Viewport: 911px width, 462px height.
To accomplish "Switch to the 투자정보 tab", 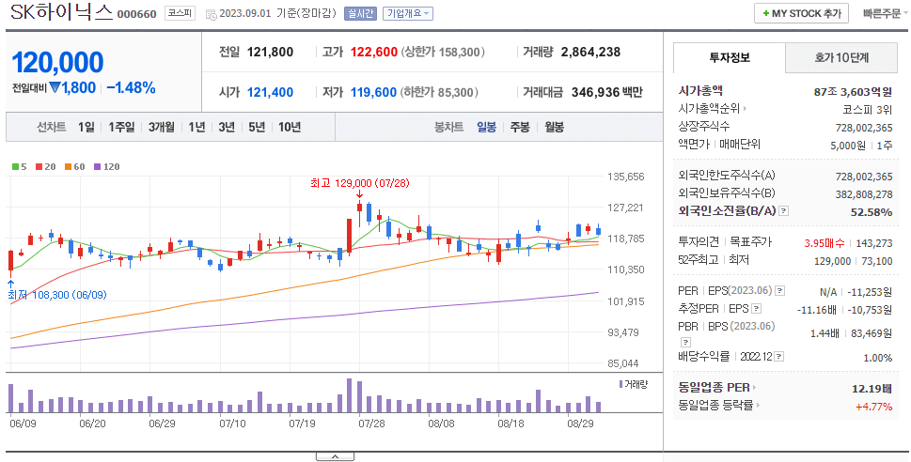I will point(730,57).
